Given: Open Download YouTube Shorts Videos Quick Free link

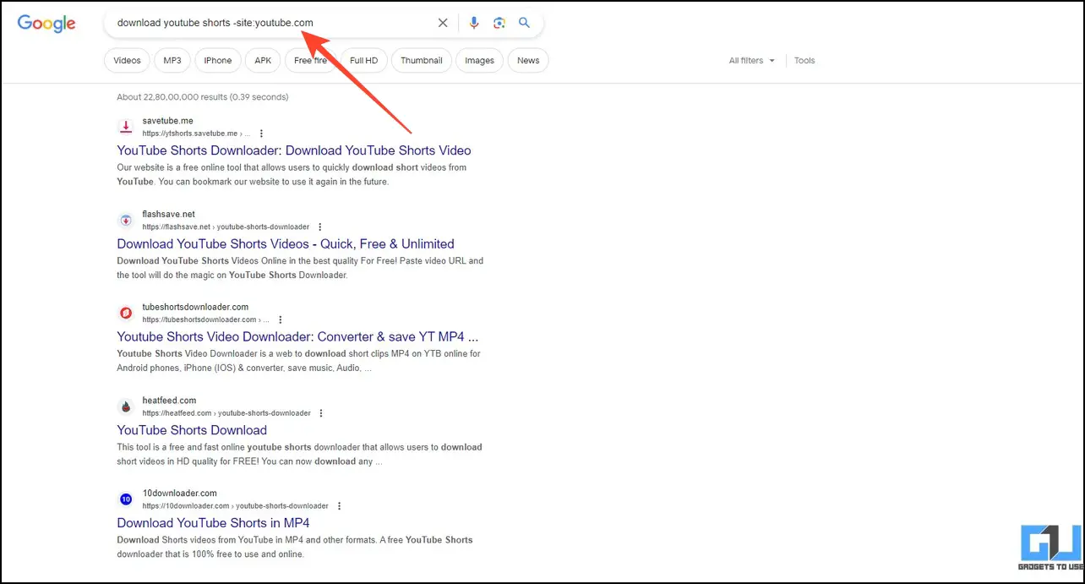Looking at the screenshot, I should (286, 243).
